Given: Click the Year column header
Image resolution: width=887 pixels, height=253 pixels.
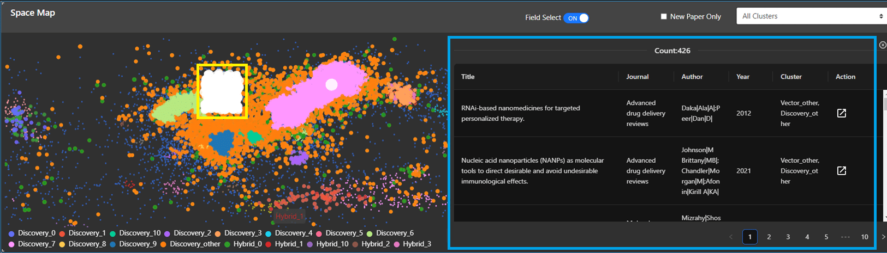Looking at the screenshot, I should tap(743, 77).
